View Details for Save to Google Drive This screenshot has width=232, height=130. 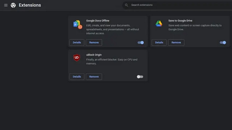(159, 43)
